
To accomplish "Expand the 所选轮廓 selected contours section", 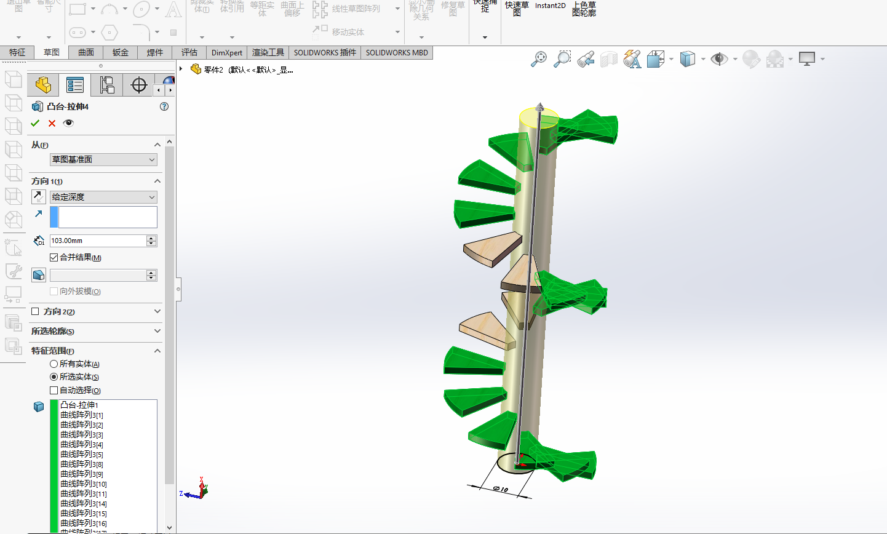I will 157,331.
